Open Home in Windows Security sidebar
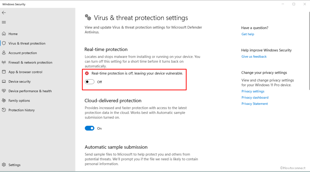Viewport: 310px width, 172px height. click(x=13, y=34)
